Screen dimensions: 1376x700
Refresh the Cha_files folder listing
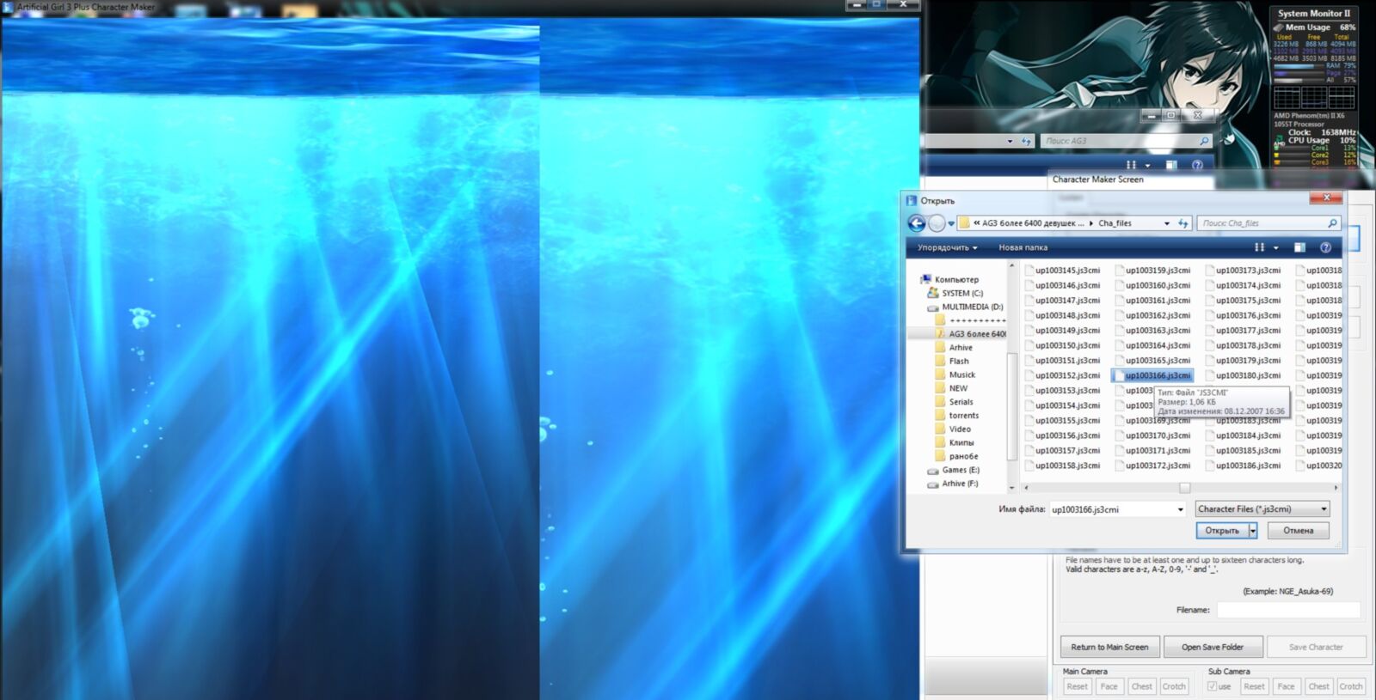pyautogui.click(x=1183, y=223)
